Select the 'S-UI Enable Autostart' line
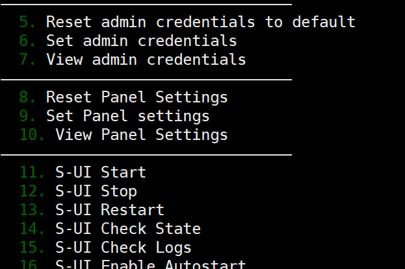This screenshot has height=269, width=405. click(150, 264)
